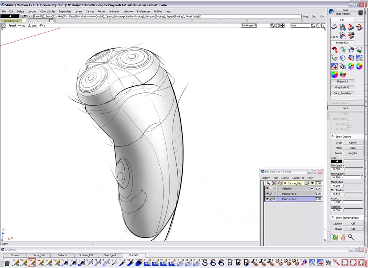Switch to the Surfaces shelf tab
The width and height of the screenshot is (368, 268).
(x=62, y=255)
